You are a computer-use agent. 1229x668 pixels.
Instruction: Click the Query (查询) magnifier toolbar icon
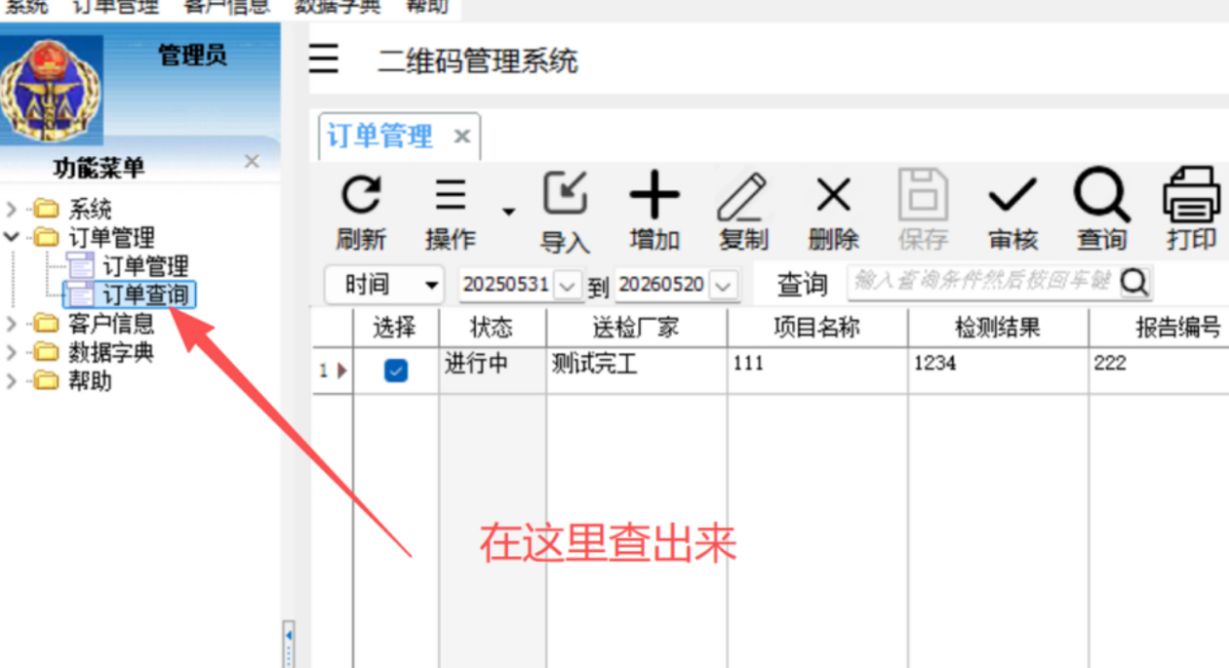pyautogui.click(x=1101, y=196)
